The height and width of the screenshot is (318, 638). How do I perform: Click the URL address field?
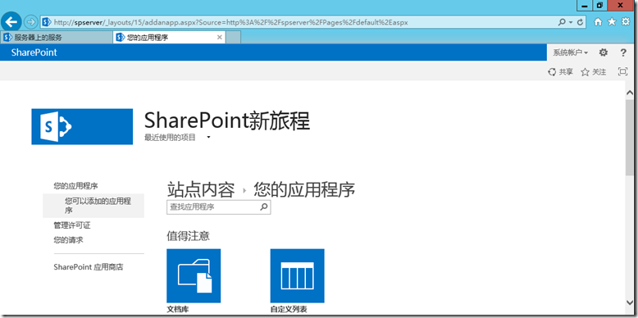pos(299,22)
